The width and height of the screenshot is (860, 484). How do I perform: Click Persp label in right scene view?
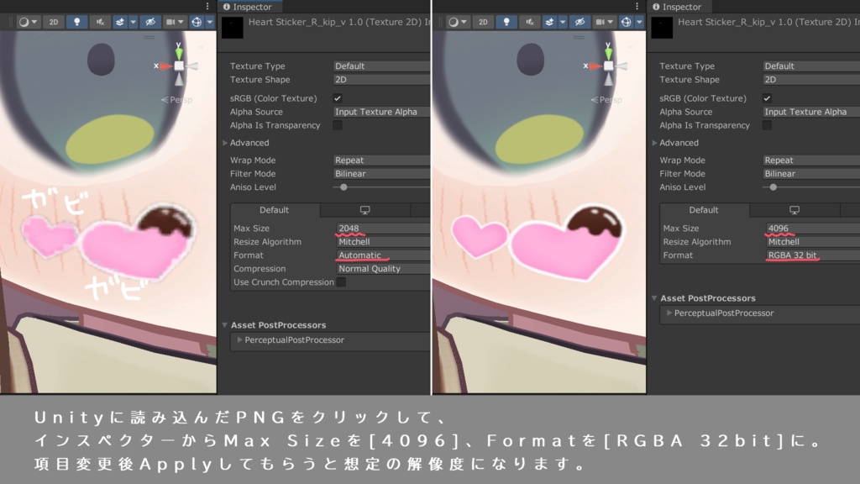pyautogui.click(x=610, y=100)
